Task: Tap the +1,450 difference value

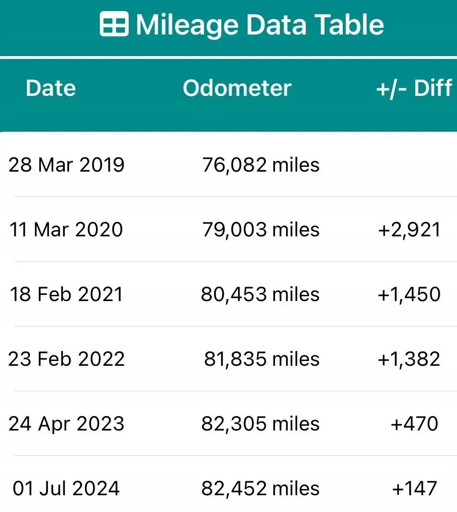Action: click(409, 294)
